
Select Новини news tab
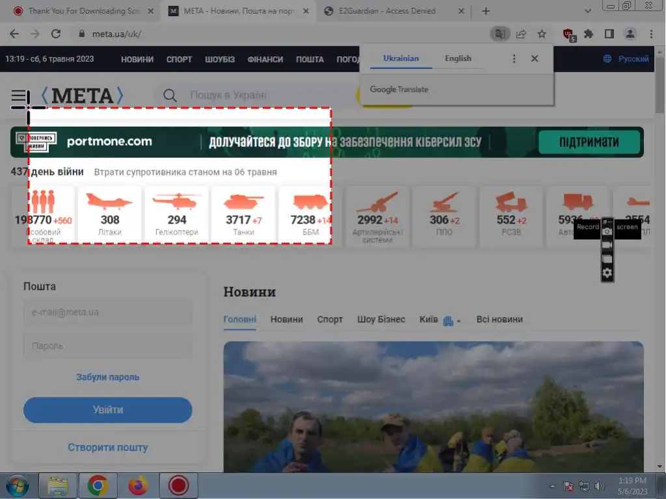click(x=287, y=320)
